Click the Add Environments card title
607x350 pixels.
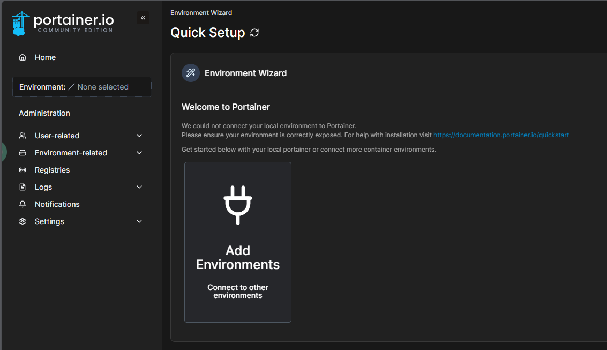click(238, 257)
